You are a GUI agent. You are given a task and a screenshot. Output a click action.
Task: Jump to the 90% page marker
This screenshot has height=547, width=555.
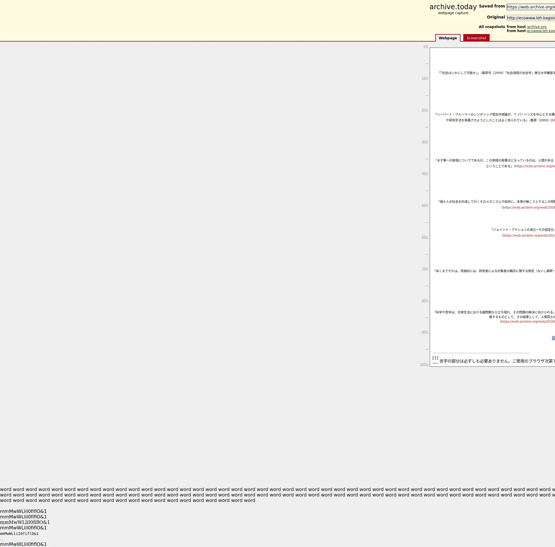pos(425,332)
